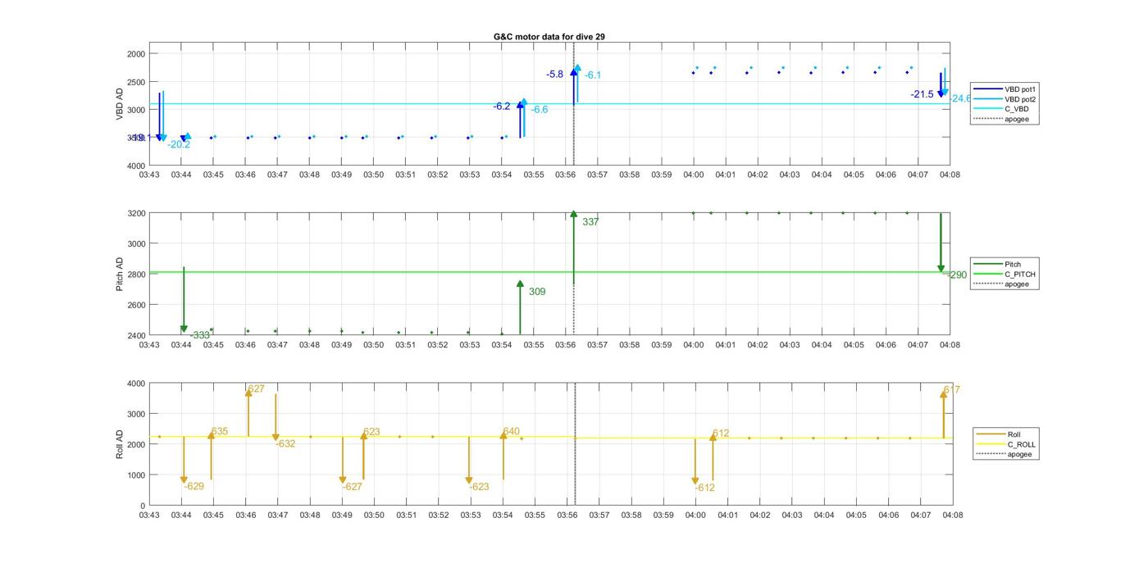Click the "-629" roll annotation

(x=194, y=486)
